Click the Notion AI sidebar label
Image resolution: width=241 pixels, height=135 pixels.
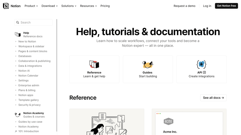pyautogui.click(x=24, y=71)
